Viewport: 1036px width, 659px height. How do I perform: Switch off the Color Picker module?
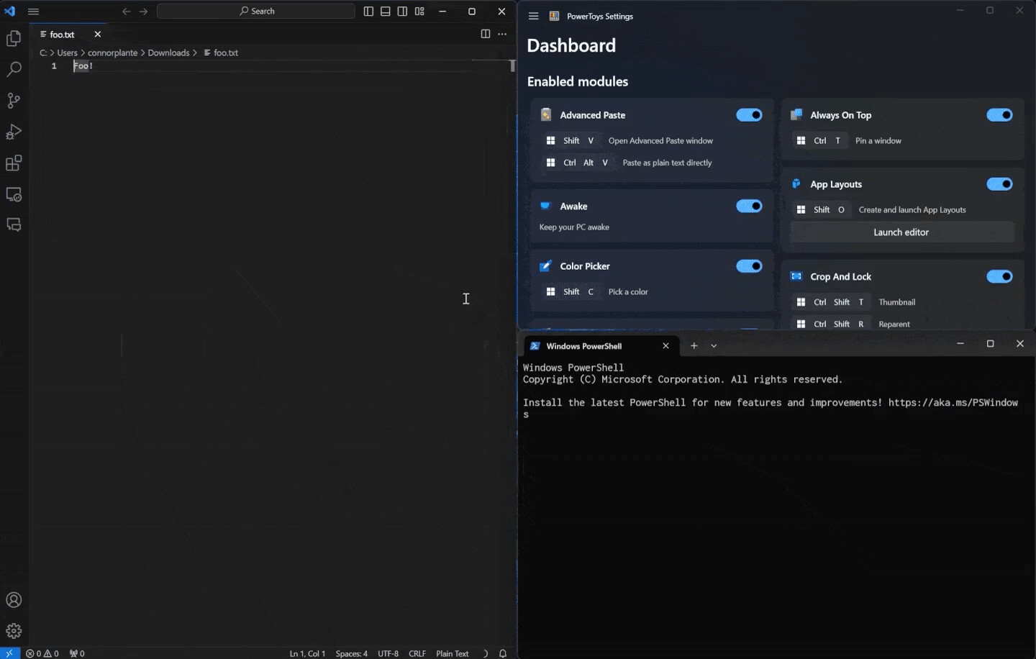tap(749, 266)
